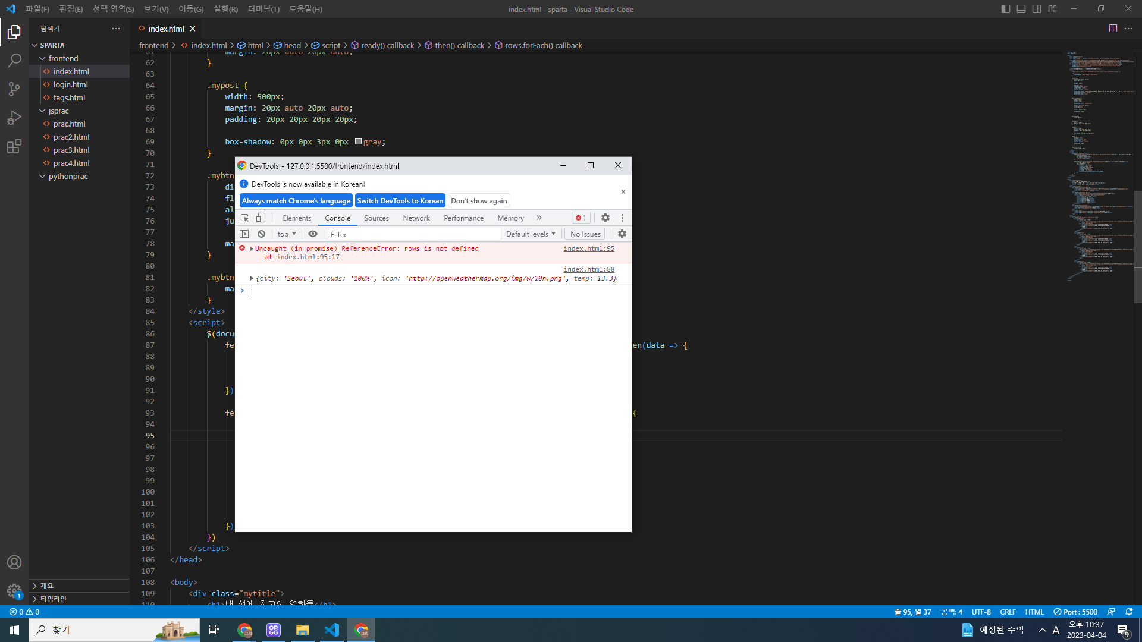Toggle the live expression eye icon
This screenshot has width=1142, height=642.
(313, 234)
